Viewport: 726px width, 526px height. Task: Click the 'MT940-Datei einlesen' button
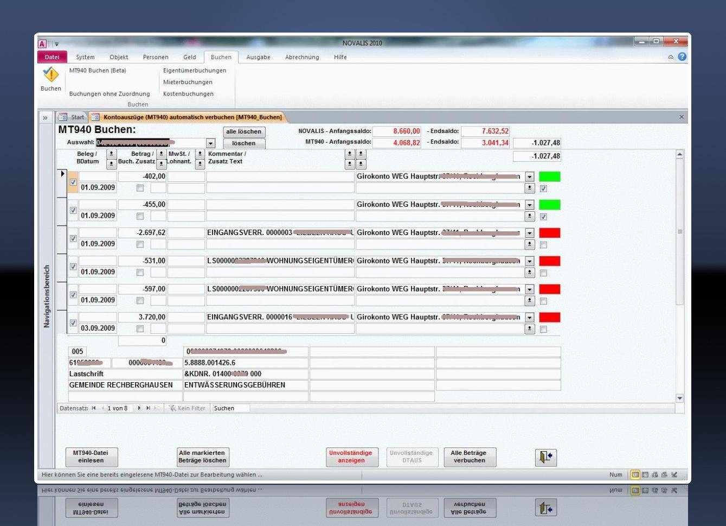click(91, 457)
